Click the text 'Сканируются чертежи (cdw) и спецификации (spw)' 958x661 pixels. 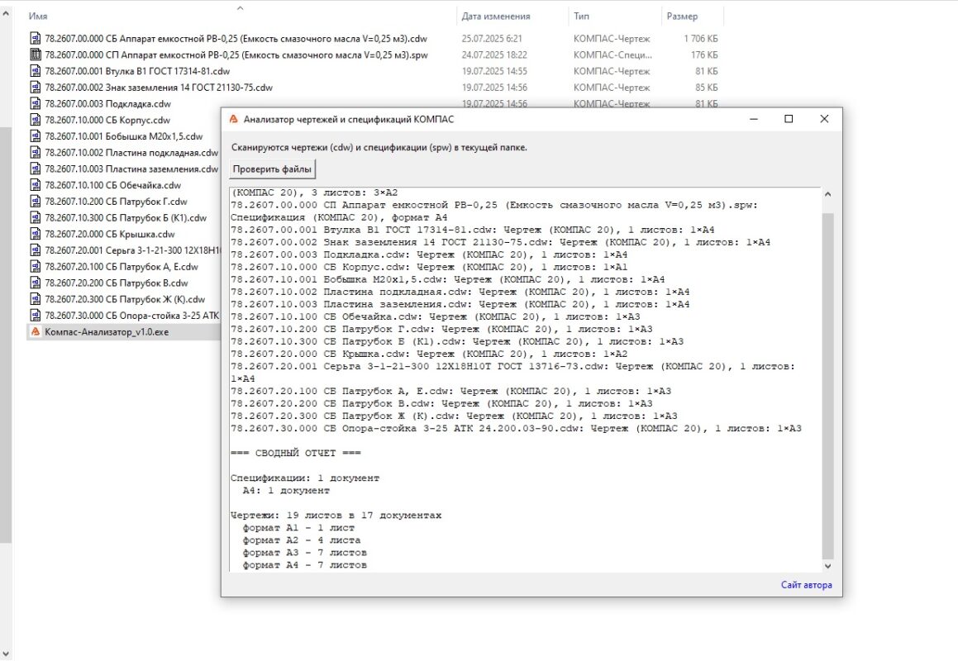[x=341, y=147]
